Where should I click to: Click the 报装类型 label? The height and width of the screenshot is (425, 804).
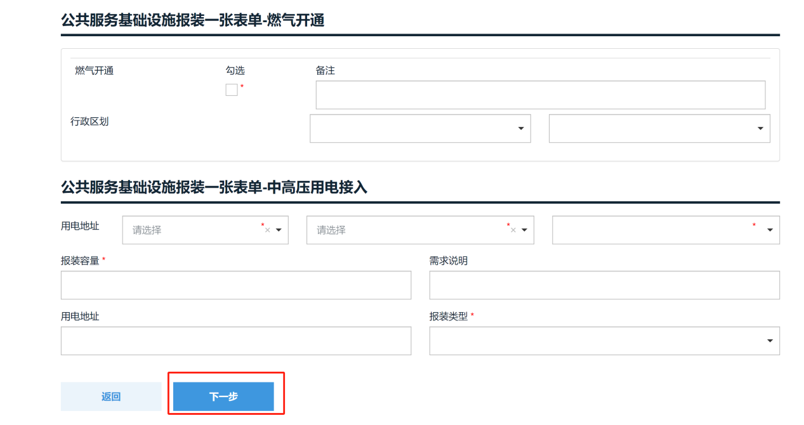[x=449, y=316]
